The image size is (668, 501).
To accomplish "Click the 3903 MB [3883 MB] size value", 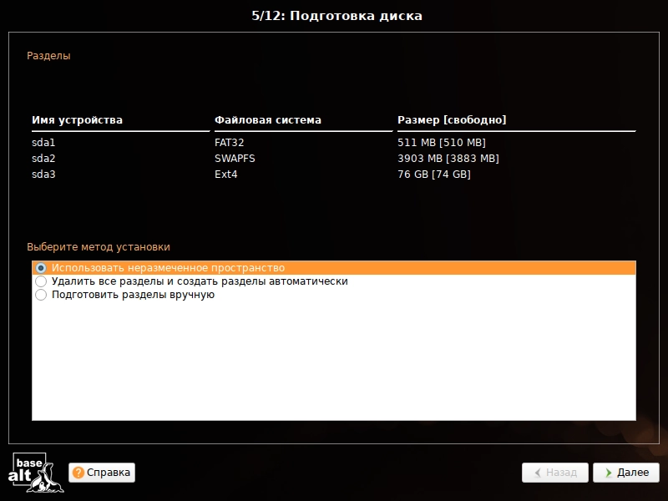I will point(448,159).
